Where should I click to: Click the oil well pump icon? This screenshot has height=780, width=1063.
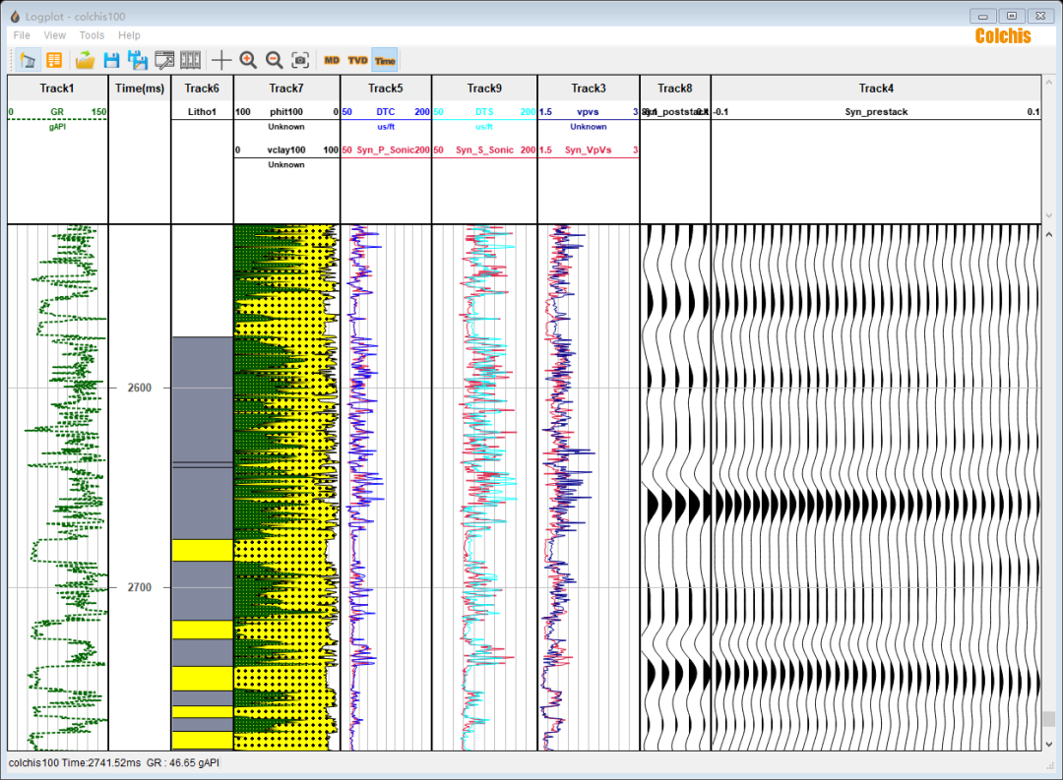[x=28, y=60]
